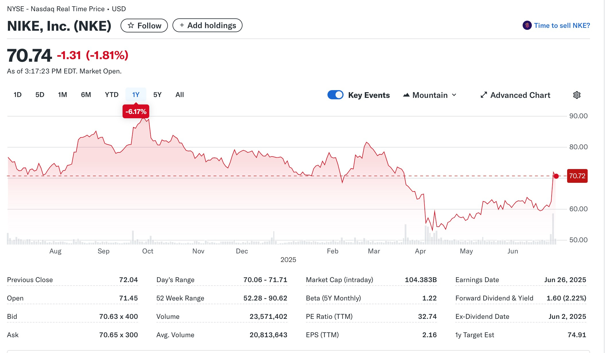
Task: Click the current price 70.74
Action: click(29, 55)
